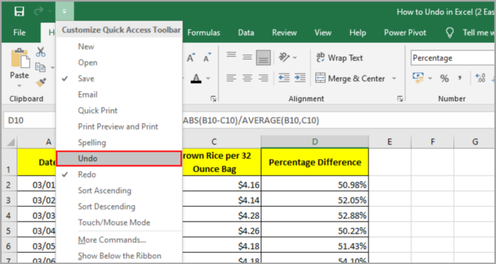Screen dimensions: 496x264
Task: Enable Sort Ascending in the menu
Action: click(x=119, y=190)
